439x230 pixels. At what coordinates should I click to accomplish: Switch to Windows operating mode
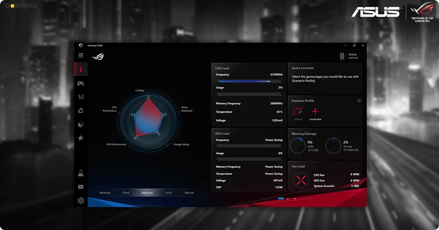[x=105, y=193]
